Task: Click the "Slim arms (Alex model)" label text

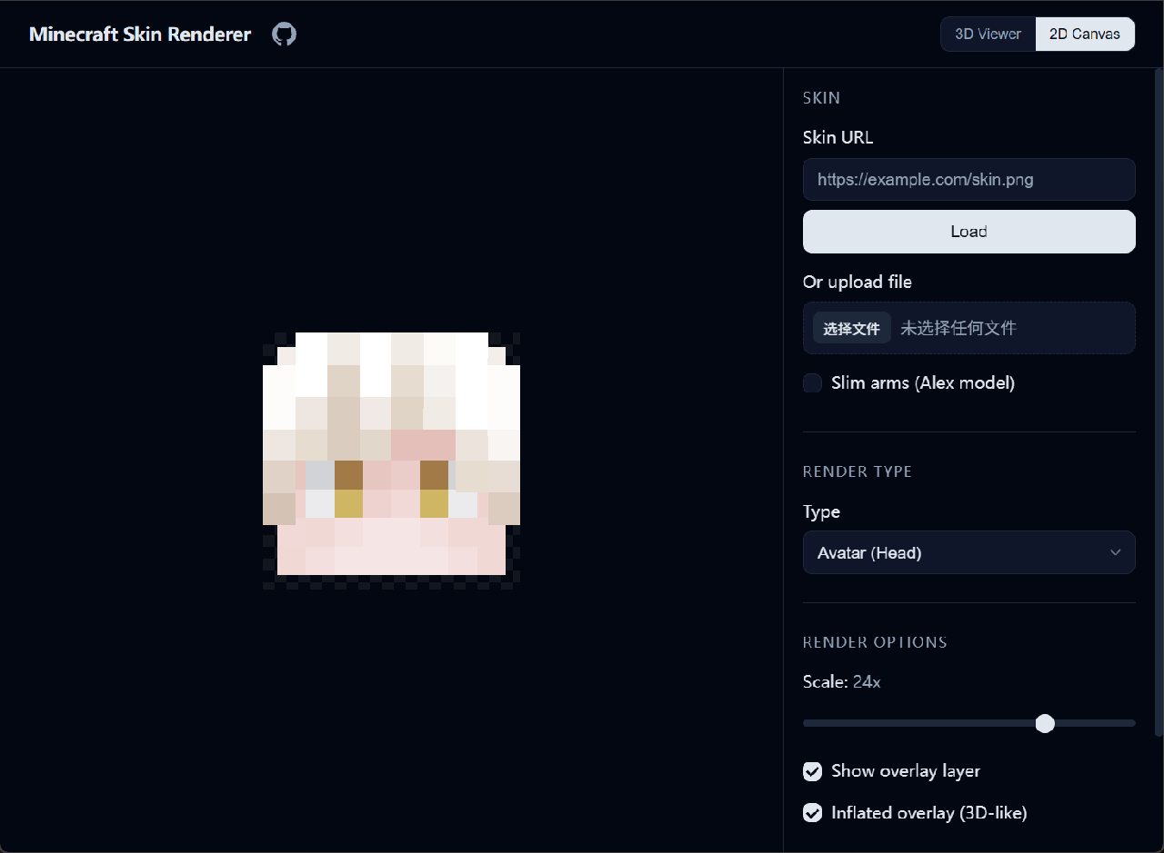Action: pyautogui.click(x=922, y=383)
